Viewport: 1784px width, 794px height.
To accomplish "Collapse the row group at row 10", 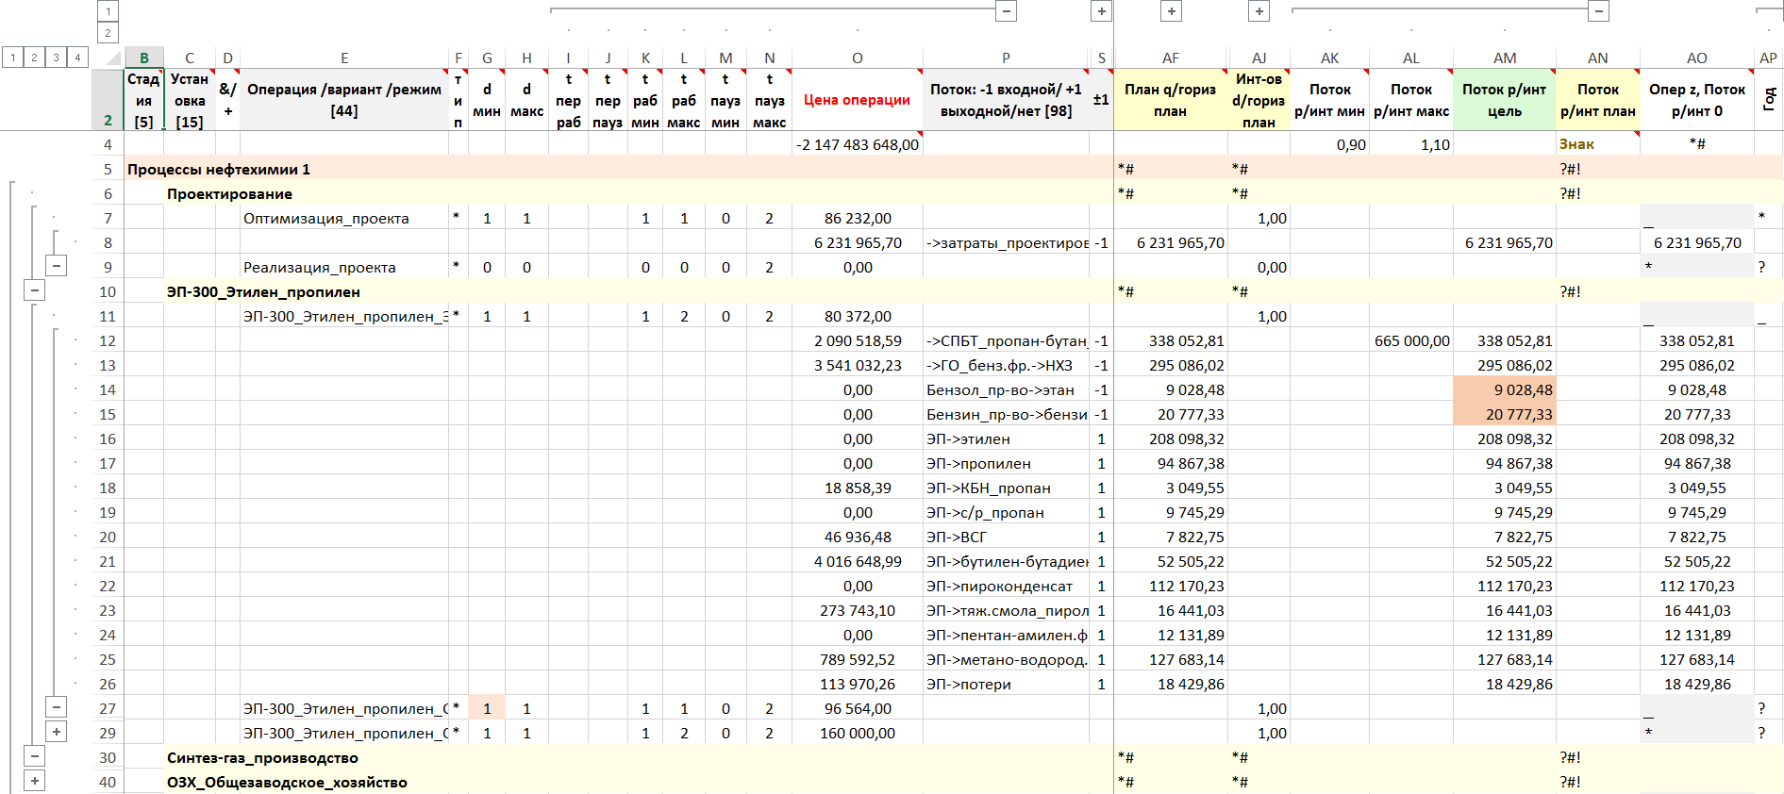I will coord(34,290).
